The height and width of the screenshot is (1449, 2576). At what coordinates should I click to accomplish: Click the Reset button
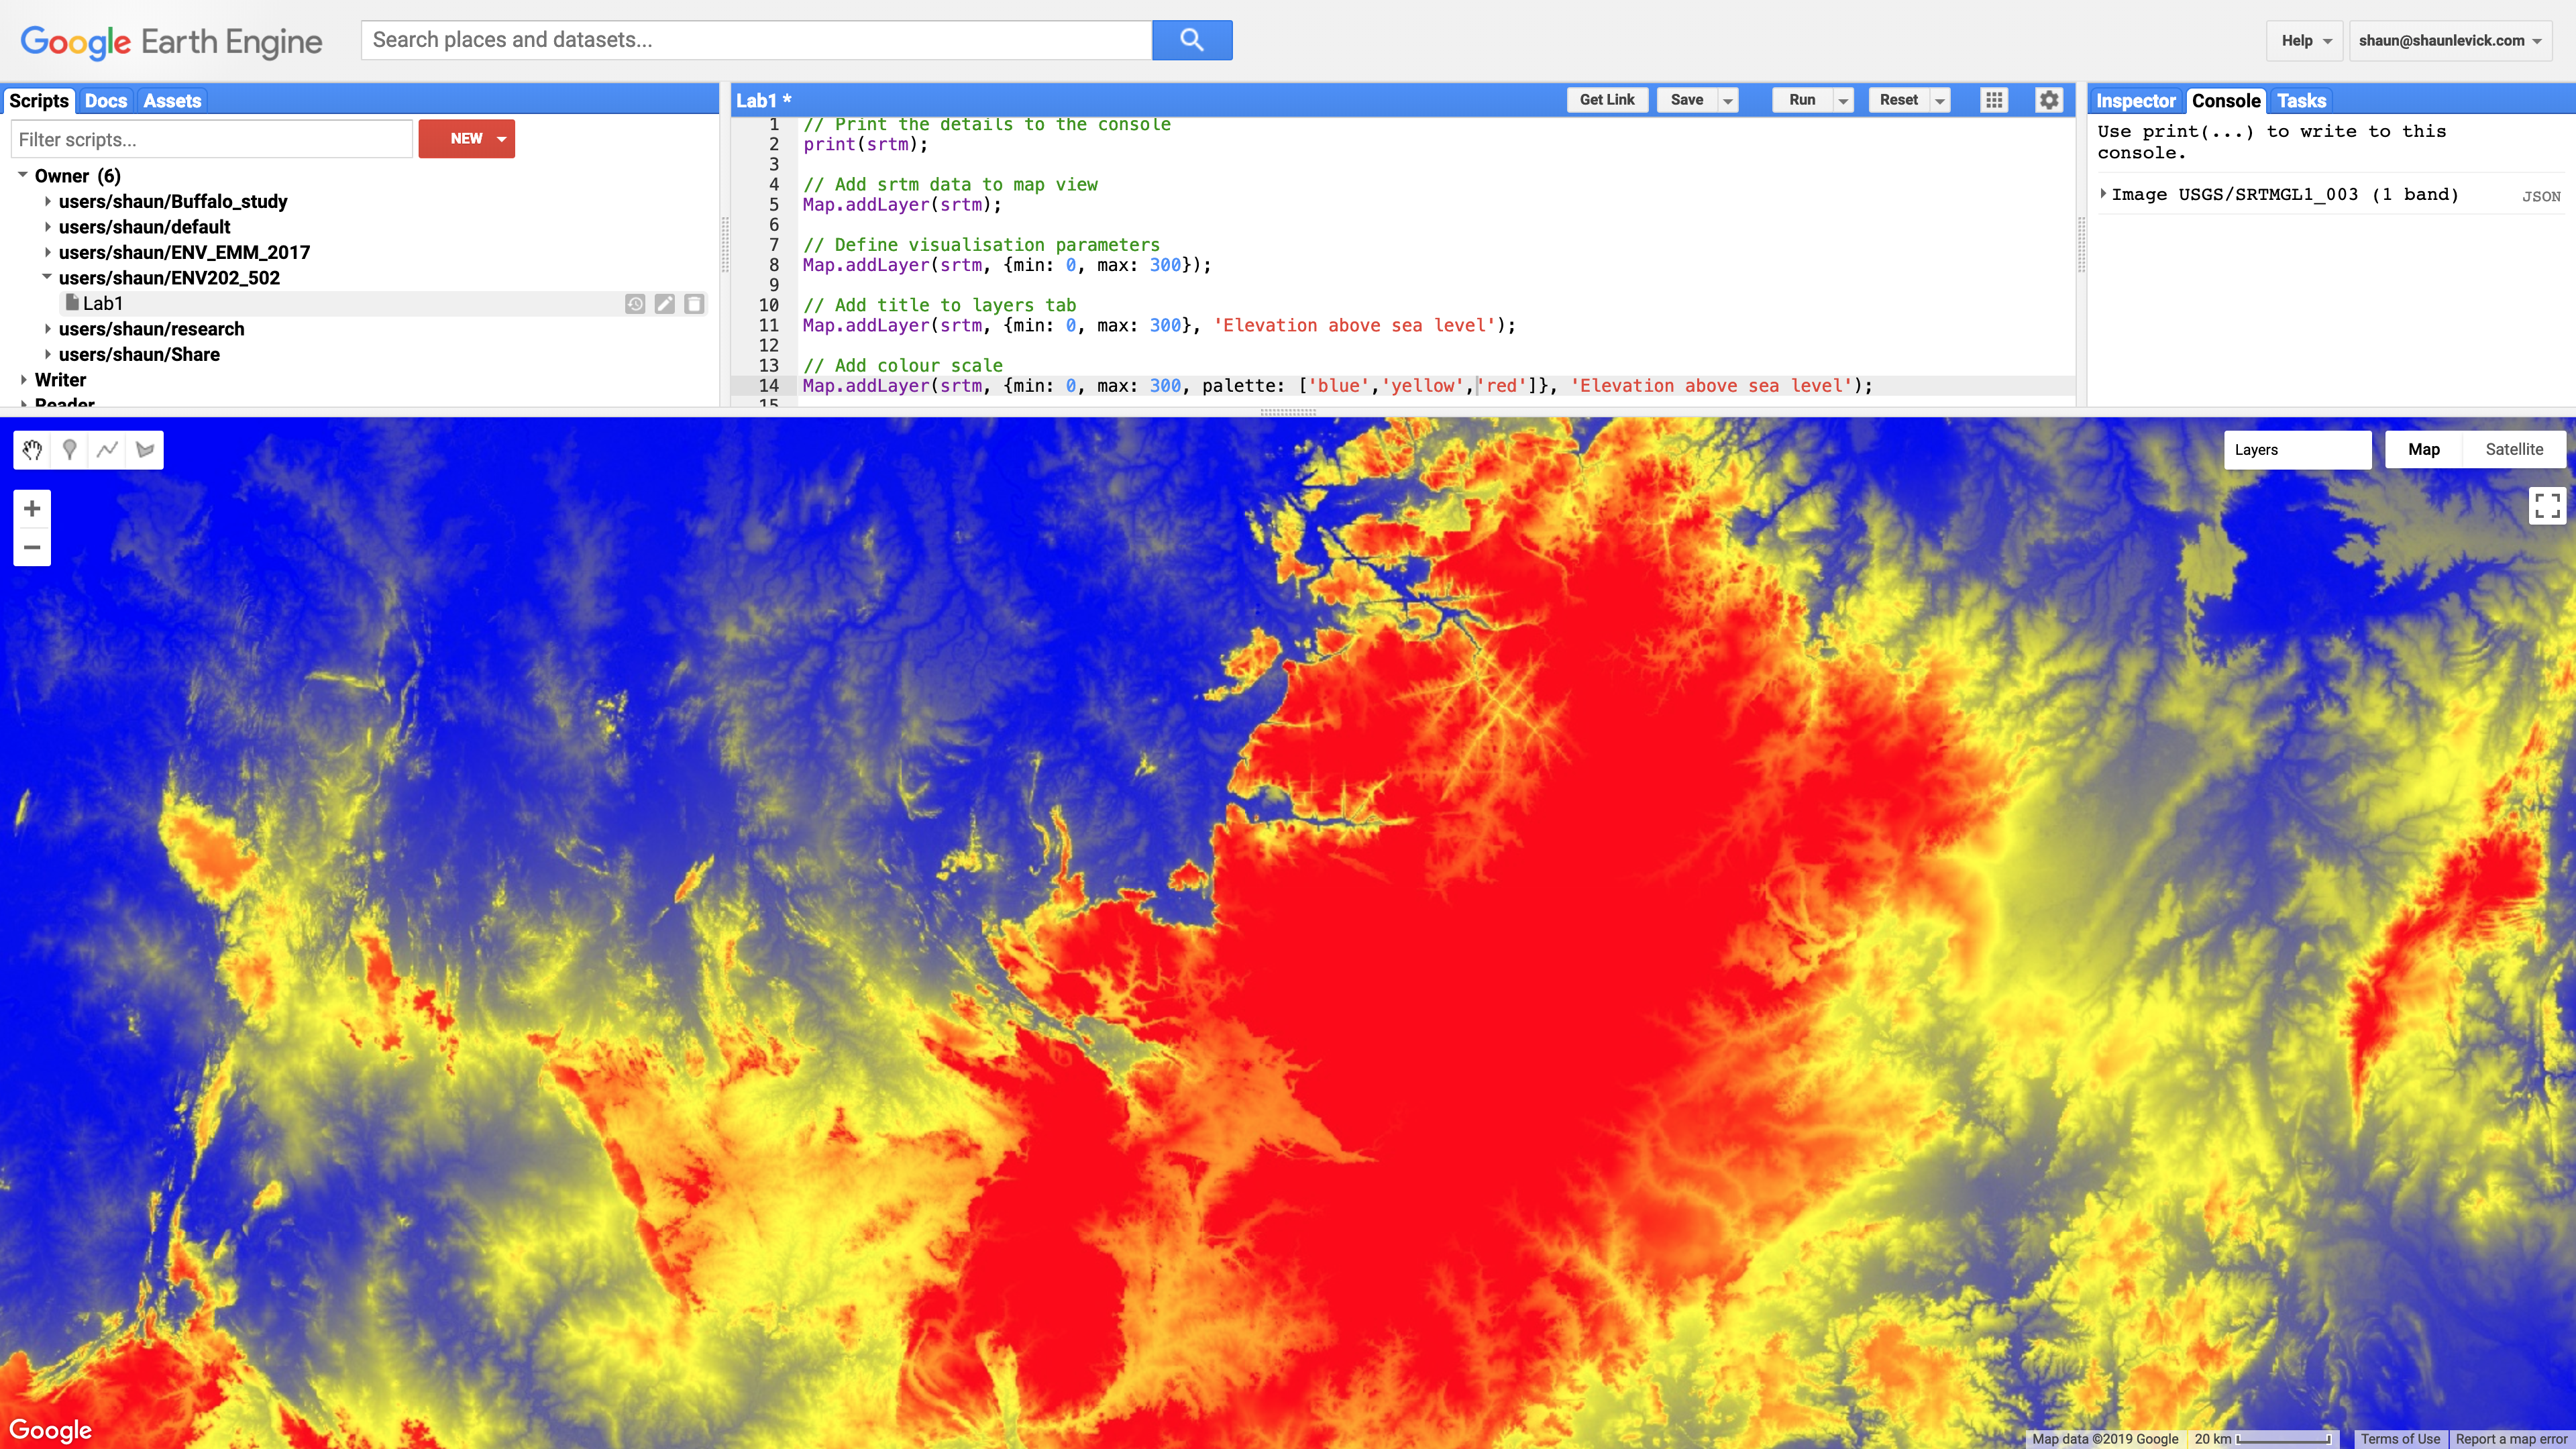click(1898, 100)
